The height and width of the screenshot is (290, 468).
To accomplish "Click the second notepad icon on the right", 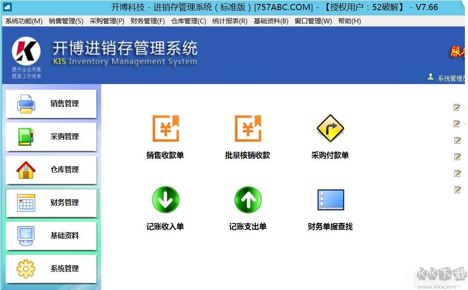I will point(457,124).
